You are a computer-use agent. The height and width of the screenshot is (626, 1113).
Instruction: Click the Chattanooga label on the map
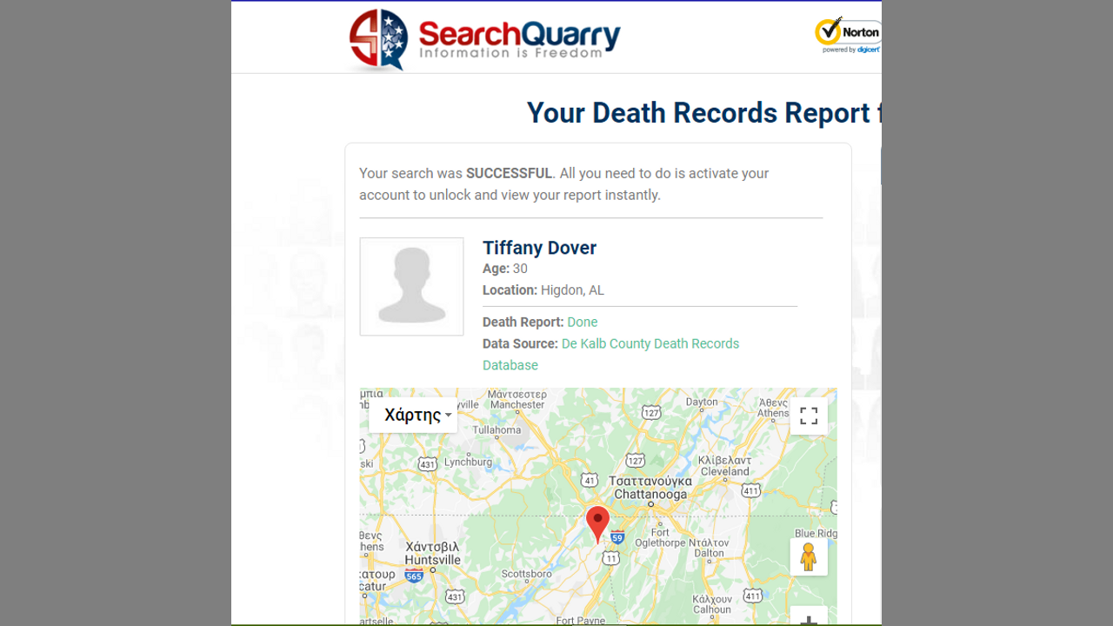pos(650,494)
